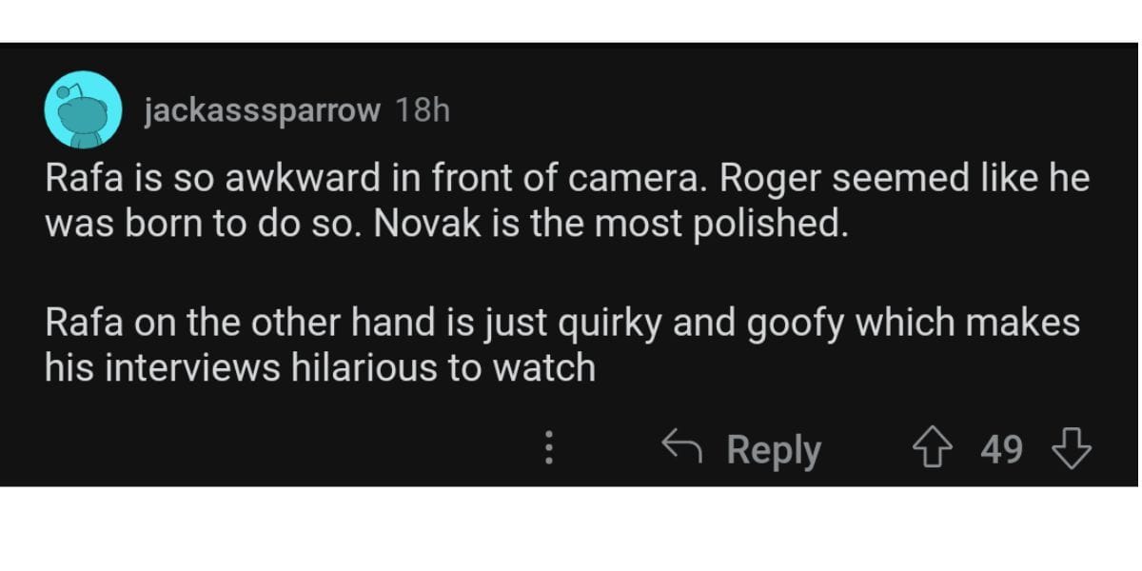Screen dimensions: 1142x571
Task: Click the vote score of 49
Action: point(1001,449)
